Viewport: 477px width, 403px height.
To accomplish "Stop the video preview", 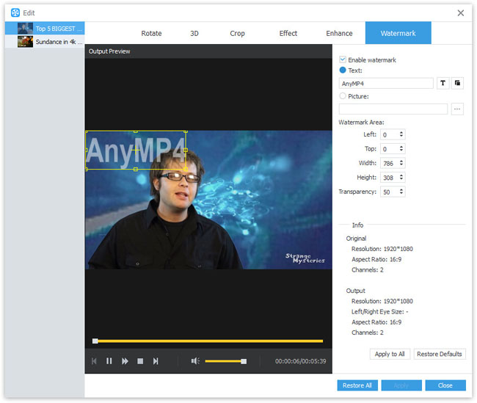I will click(140, 361).
